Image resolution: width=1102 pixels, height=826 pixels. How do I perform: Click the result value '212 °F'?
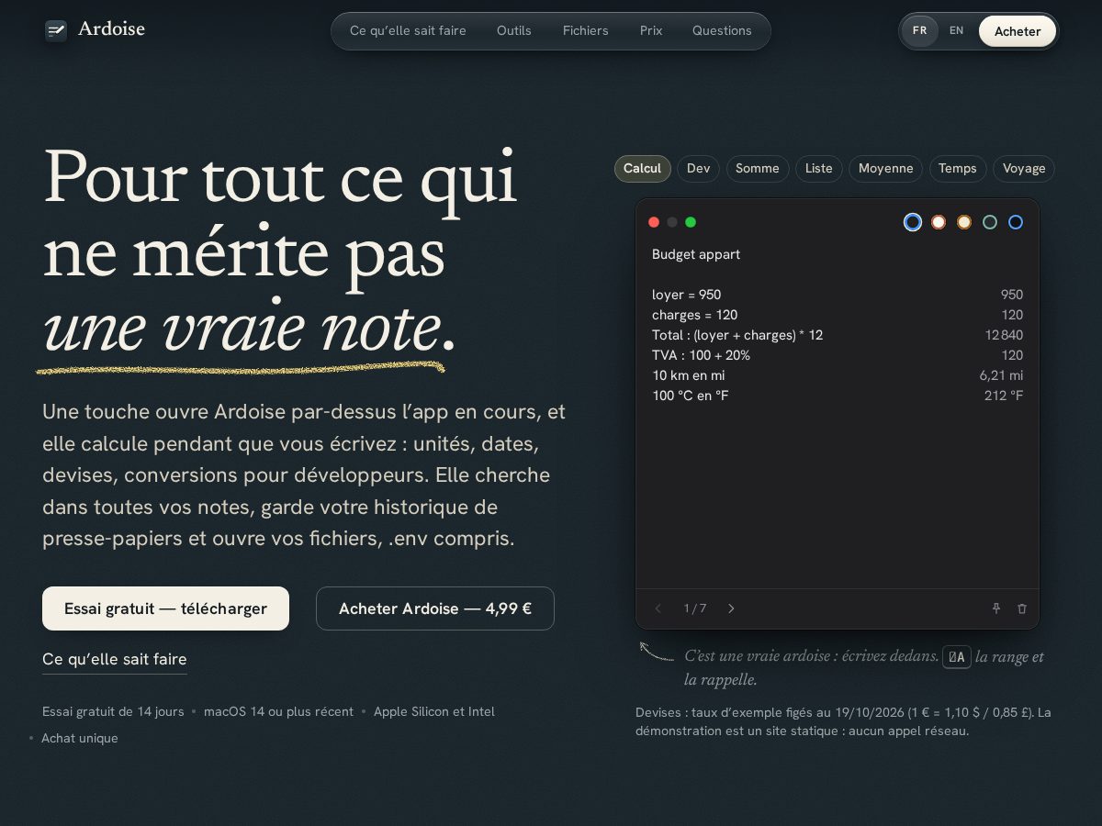pos(1004,396)
